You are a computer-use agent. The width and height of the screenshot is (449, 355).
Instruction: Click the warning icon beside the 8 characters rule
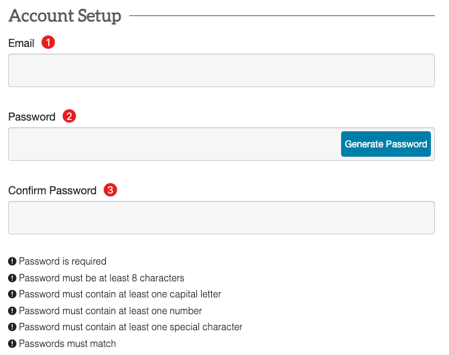(12, 278)
